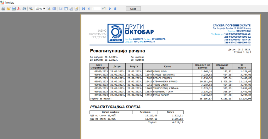Save the report using the floppy disk icon

(13, 9)
